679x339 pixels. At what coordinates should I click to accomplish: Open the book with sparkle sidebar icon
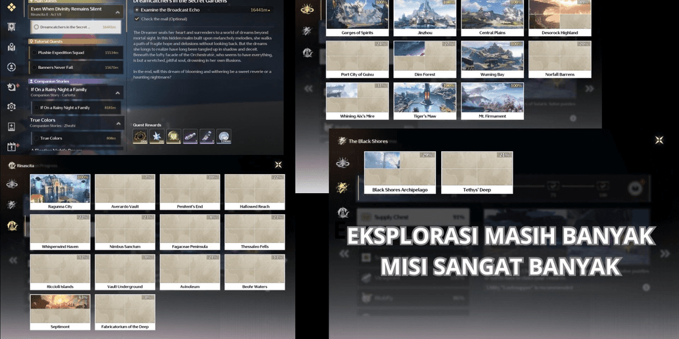click(x=12, y=126)
